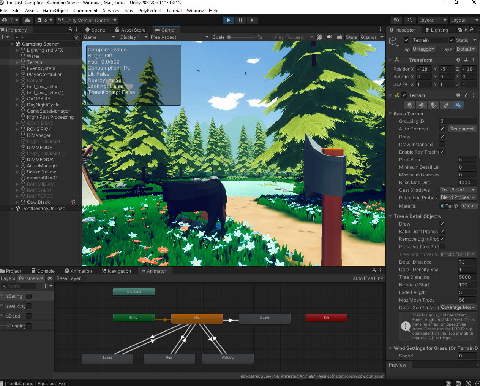Open the Unity cloud services icon
The image size is (480, 386).
tap(27, 20)
